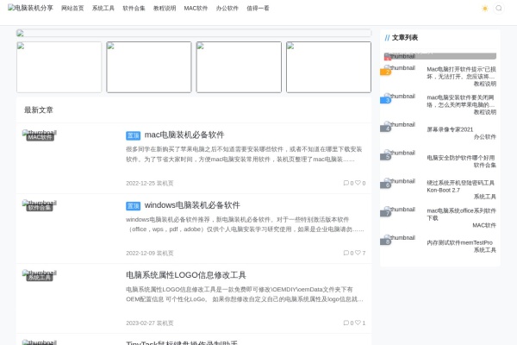Open 值得一看 navigation item
The width and height of the screenshot is (517, 345).
(258, 9)
